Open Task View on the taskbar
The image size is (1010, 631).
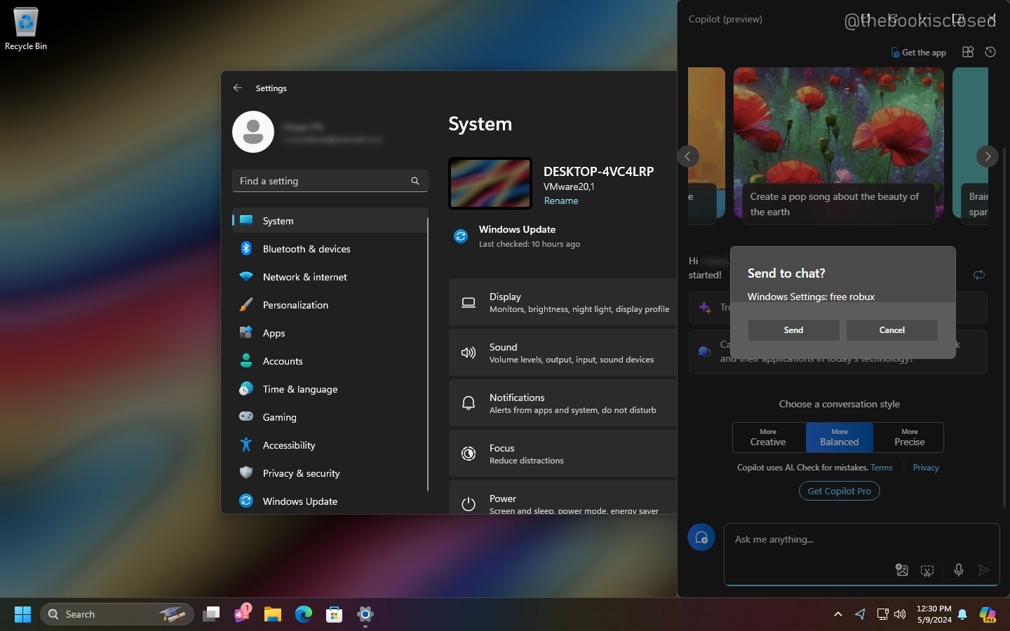coord(211,614)
